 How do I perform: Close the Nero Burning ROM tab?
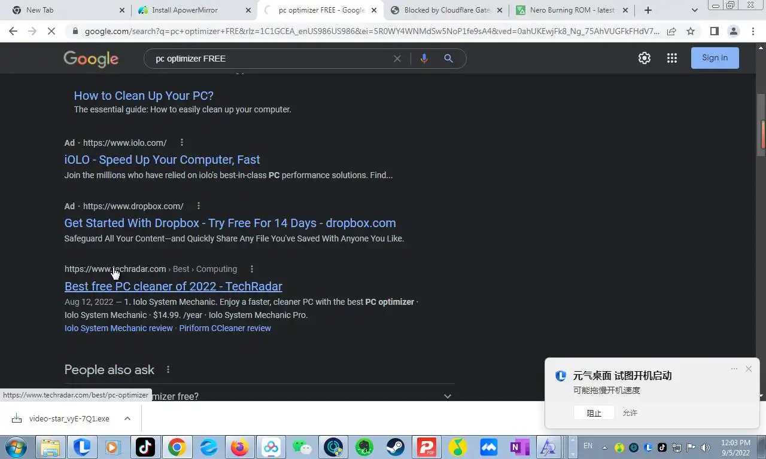click(x=625, y=10)
